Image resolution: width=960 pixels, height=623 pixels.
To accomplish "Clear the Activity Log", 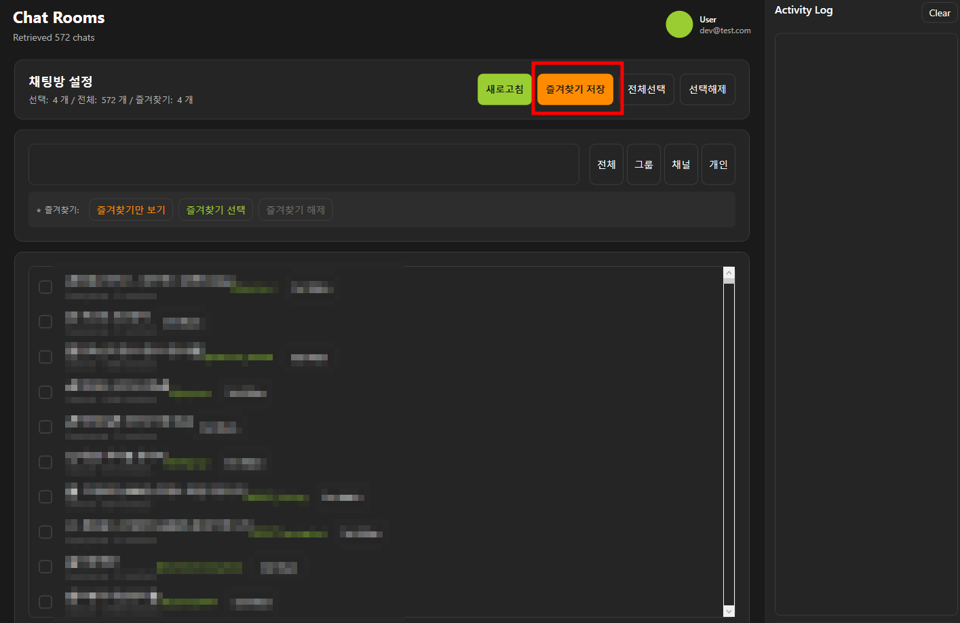I will [939, 13].
